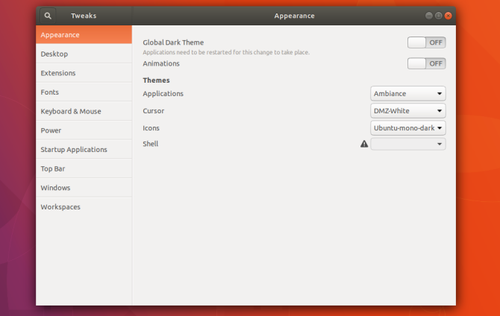500x316 pixels.
Task: Open the search in Tweaks
Action: click(48, 16)
